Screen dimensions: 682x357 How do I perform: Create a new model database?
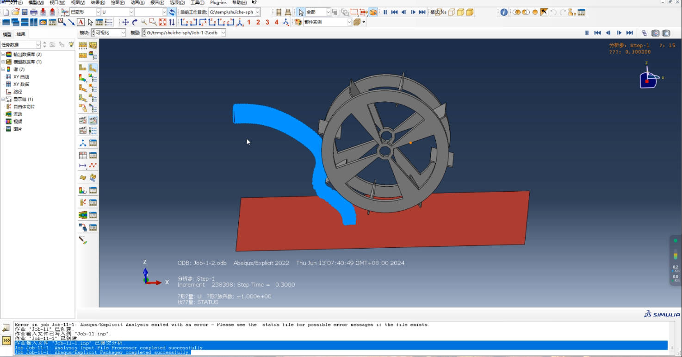pyautogui.click(x=6, y=12)
